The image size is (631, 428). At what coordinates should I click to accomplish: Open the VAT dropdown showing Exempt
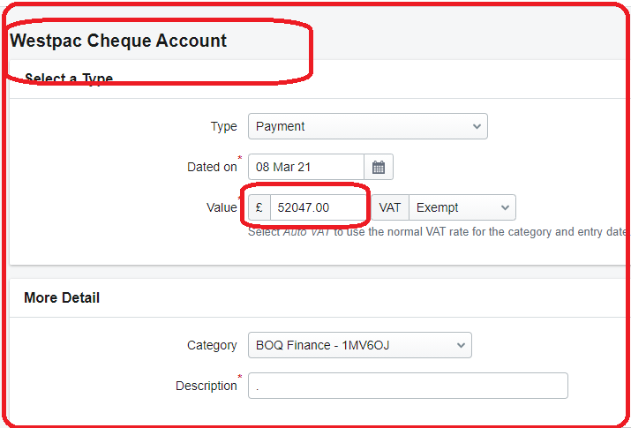click(x=462, y=207)
